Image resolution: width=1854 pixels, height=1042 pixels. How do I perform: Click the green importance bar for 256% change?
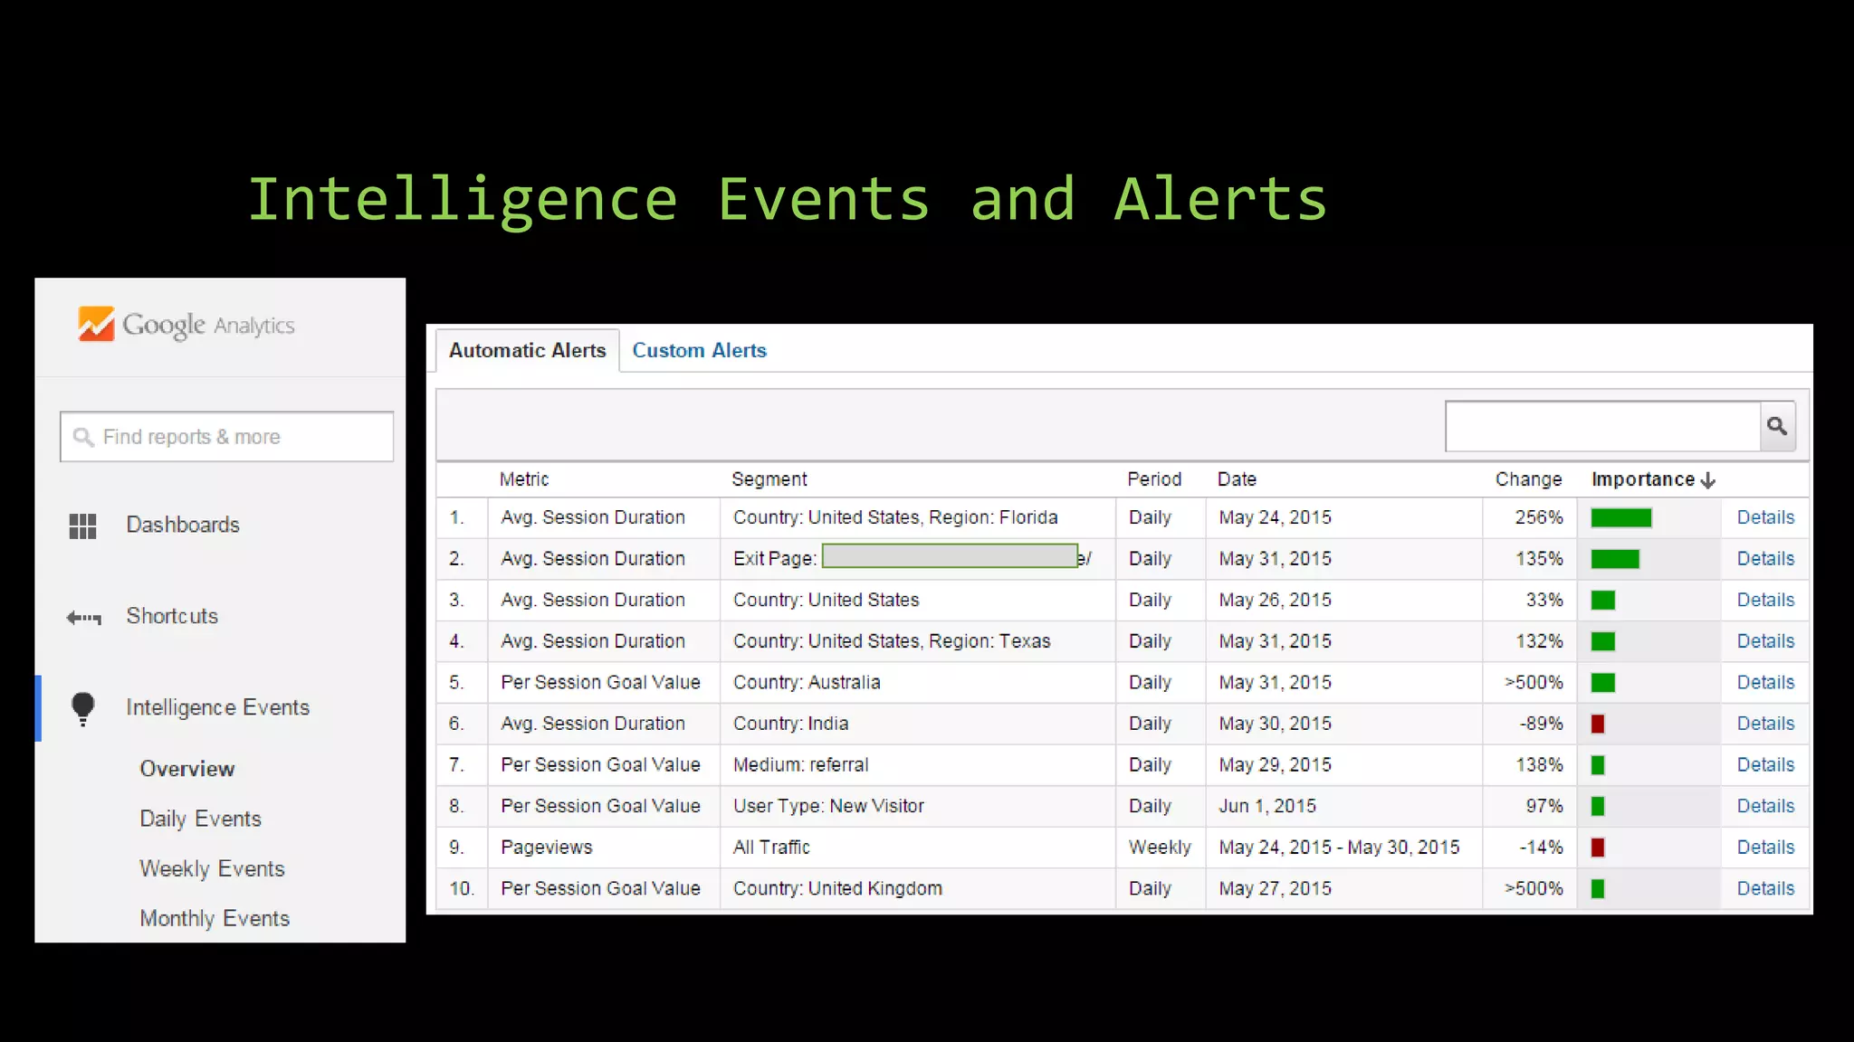1621,518
